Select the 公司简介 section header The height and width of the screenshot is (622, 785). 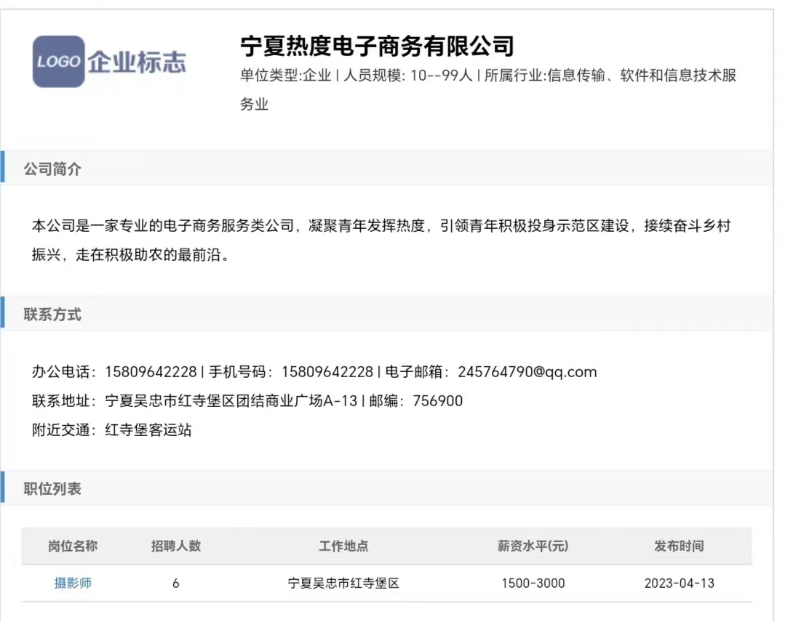pyautogui.click(x=52, y=169)
